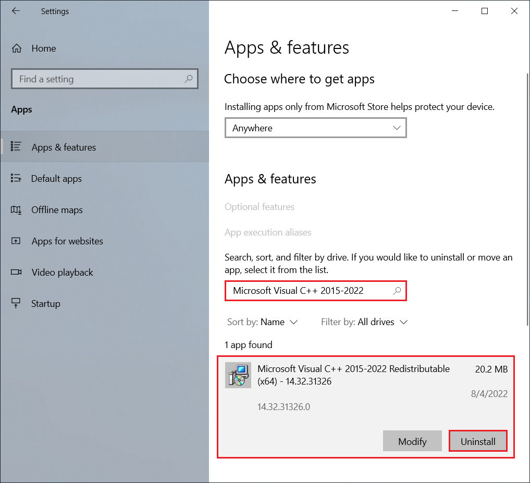Open Apps for websites page
The image size is (530, 483).
coord(105,241)
